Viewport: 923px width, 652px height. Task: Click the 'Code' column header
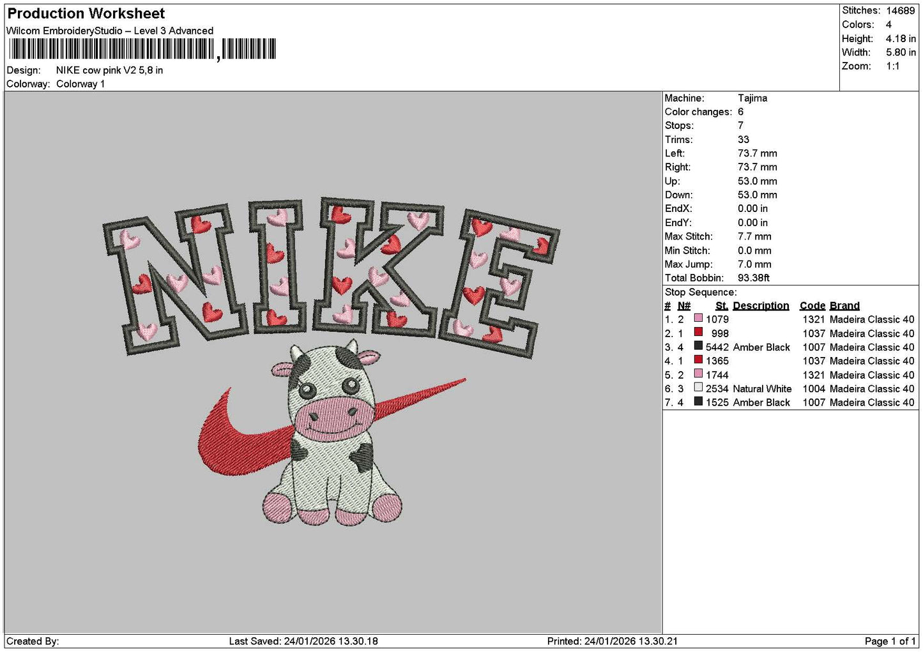tap(812, 306)
